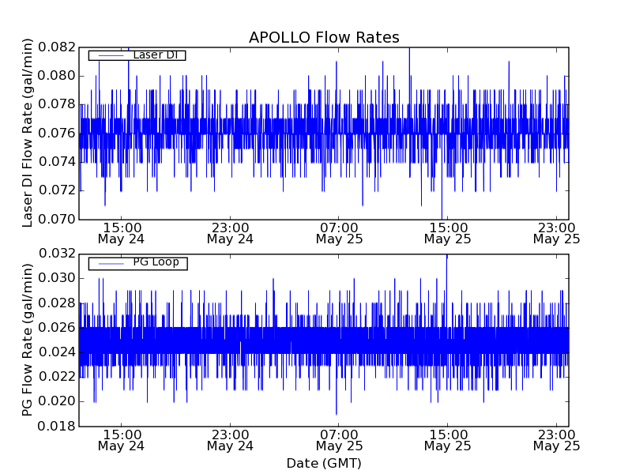Click the APOLLO Flow Rates chart title
This screenshot has height=474, width=632.
pyautogui.click(x=324, y=38)
